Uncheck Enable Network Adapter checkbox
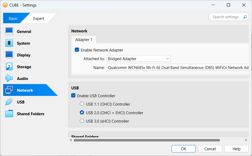Screen dimensions: 252x156 point(77,50)
